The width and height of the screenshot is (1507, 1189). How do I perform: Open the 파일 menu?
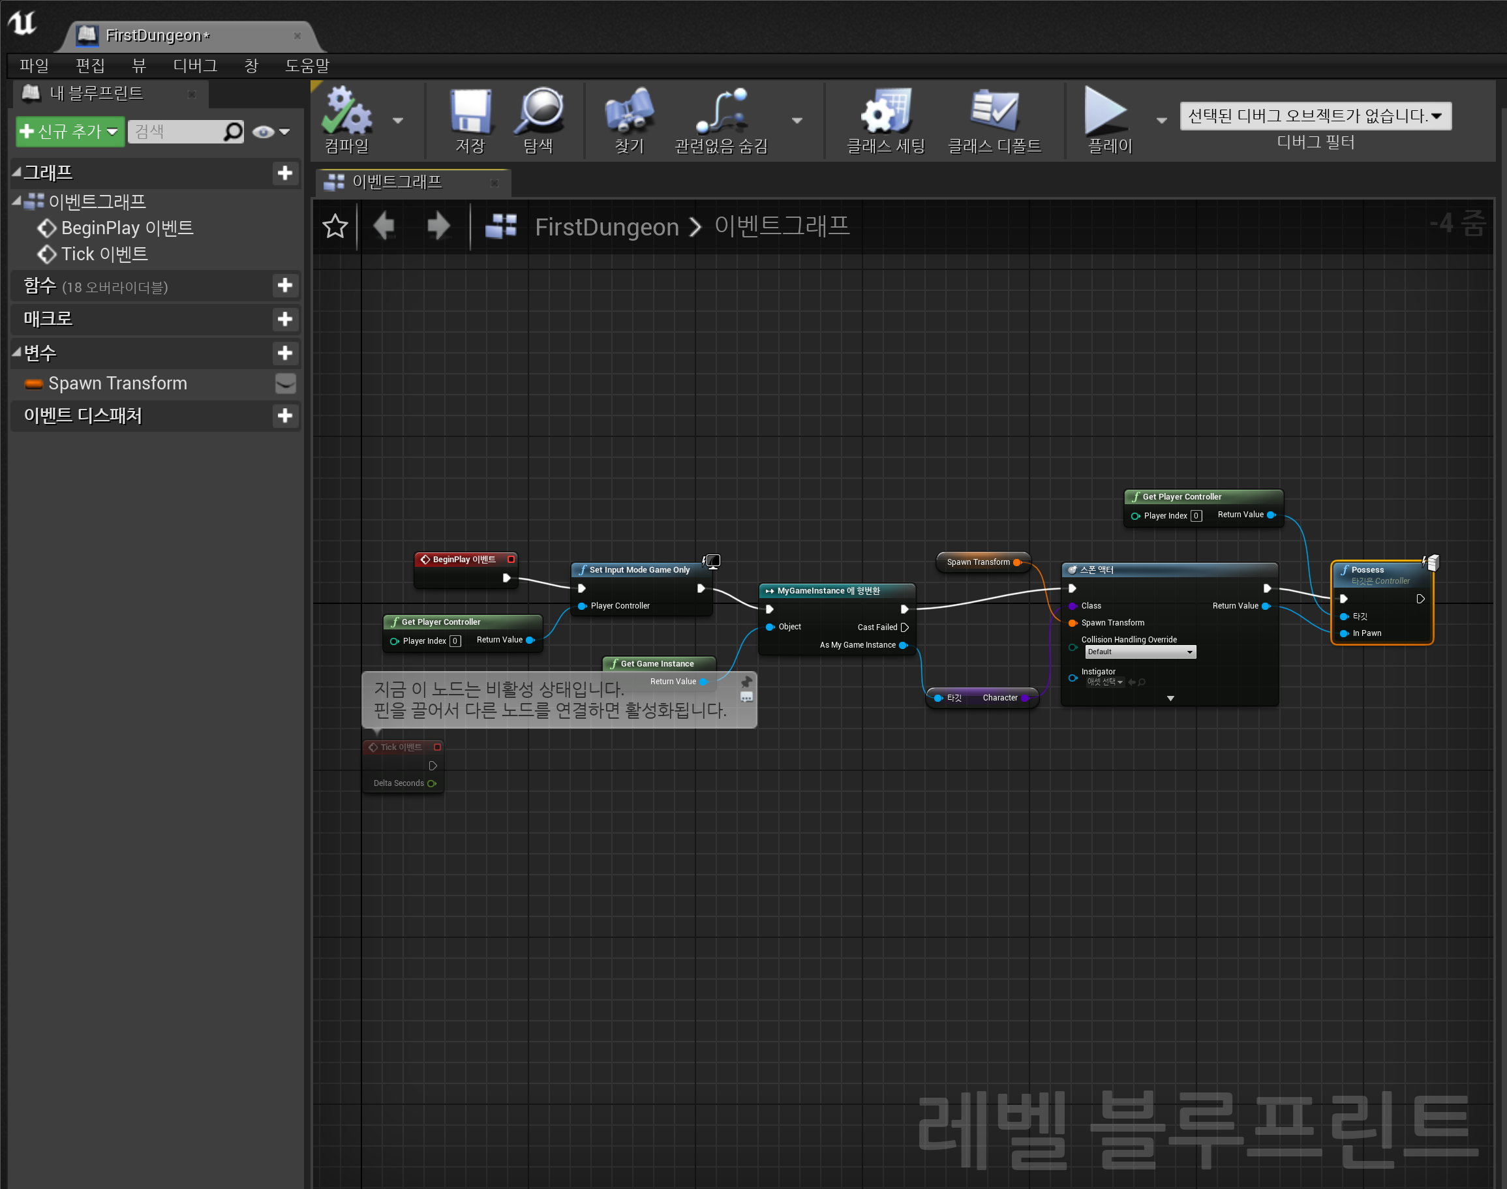tap(34, 65)
